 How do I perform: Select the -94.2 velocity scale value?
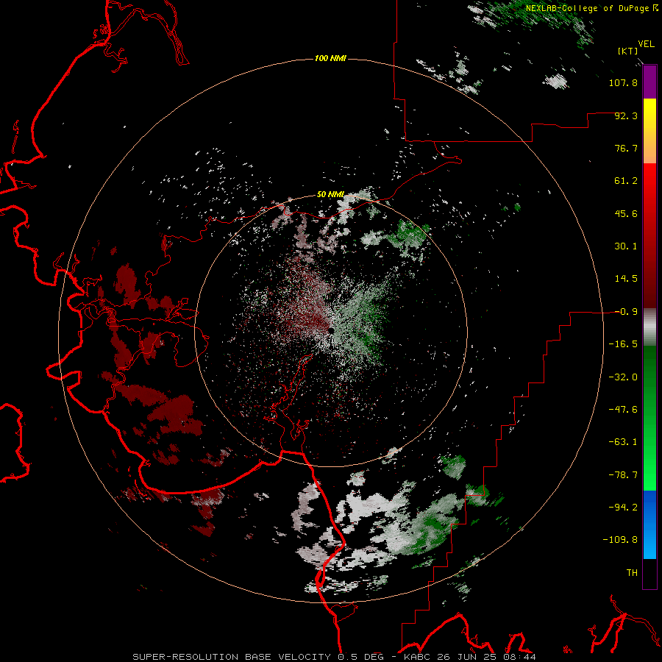623,507
